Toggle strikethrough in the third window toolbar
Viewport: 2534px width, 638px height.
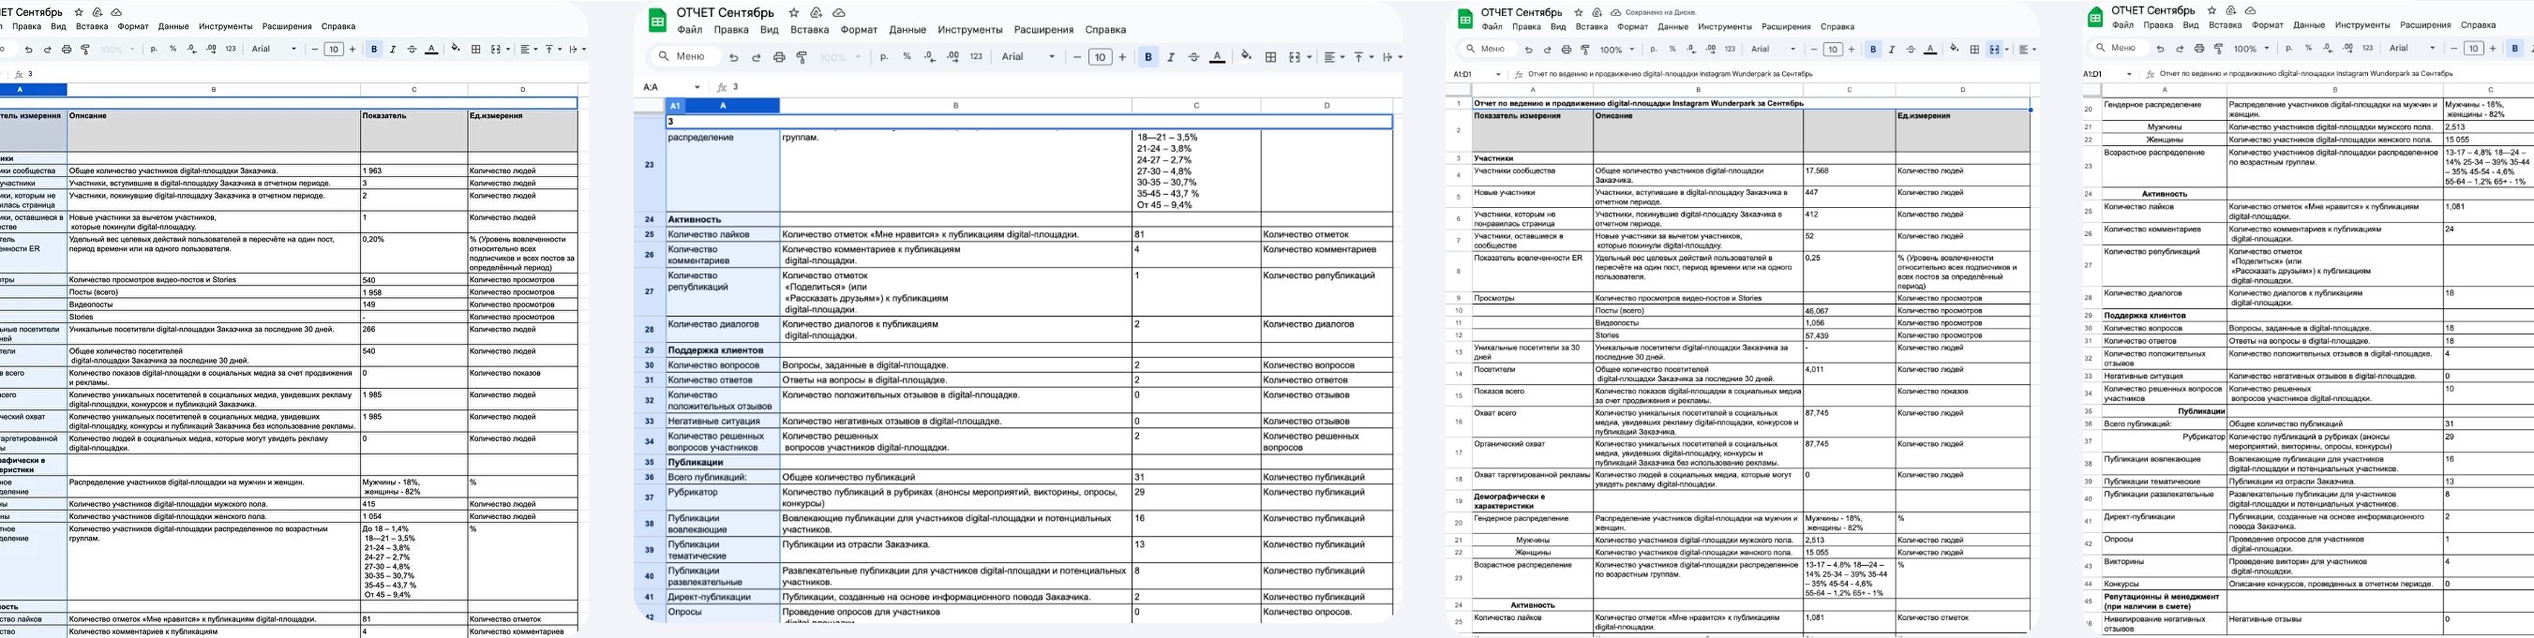1911,49
